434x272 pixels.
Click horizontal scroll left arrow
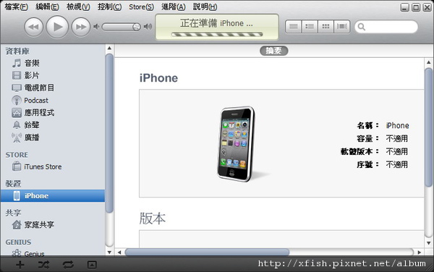pyautogui.click(x=119, y=252)
